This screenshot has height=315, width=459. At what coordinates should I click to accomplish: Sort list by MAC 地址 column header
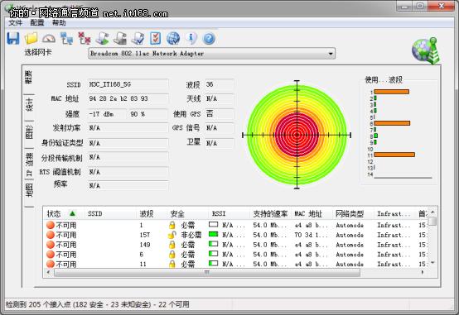tap(308, 213)
